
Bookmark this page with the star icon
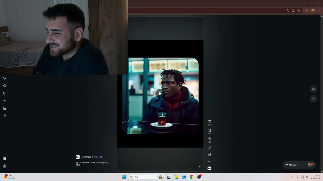coord(299,11)
